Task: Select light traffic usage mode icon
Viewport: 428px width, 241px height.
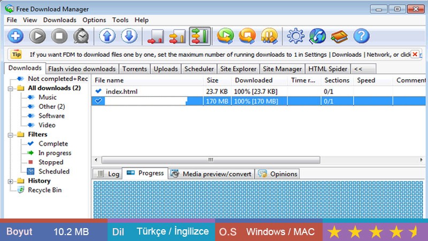Action: (156, 36)
